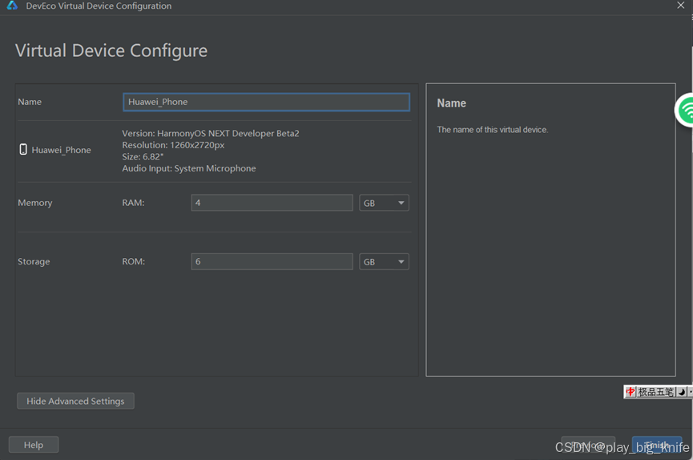Click the RAM: label

[133, 203]
